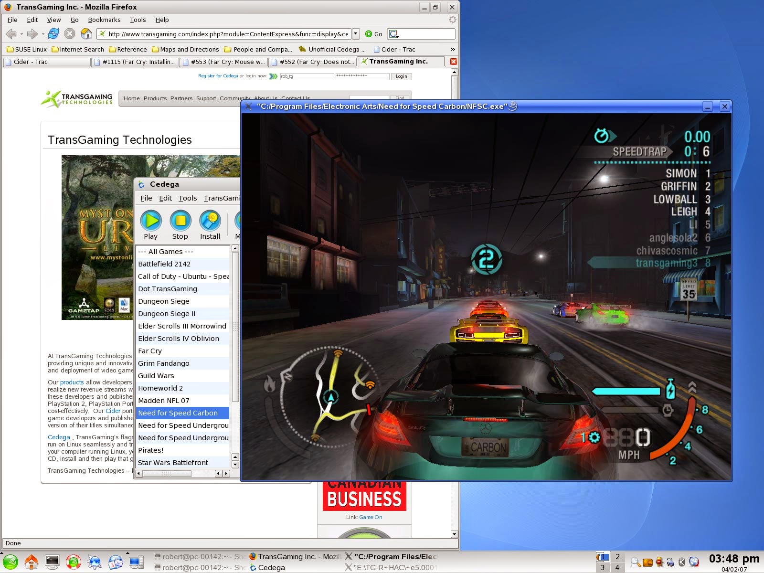The image size is (764, 573).
Task: Open the Bookmarks menu in Firefox
Action: tap(104, 20)
